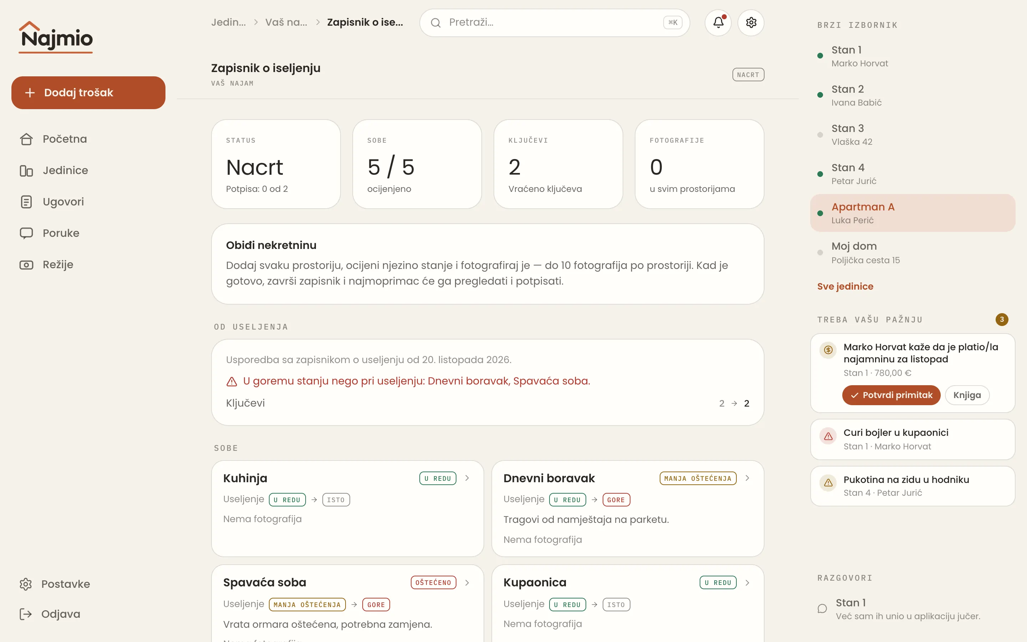
Task: Open the Stan 1 conversation
Action: (913, 608)
